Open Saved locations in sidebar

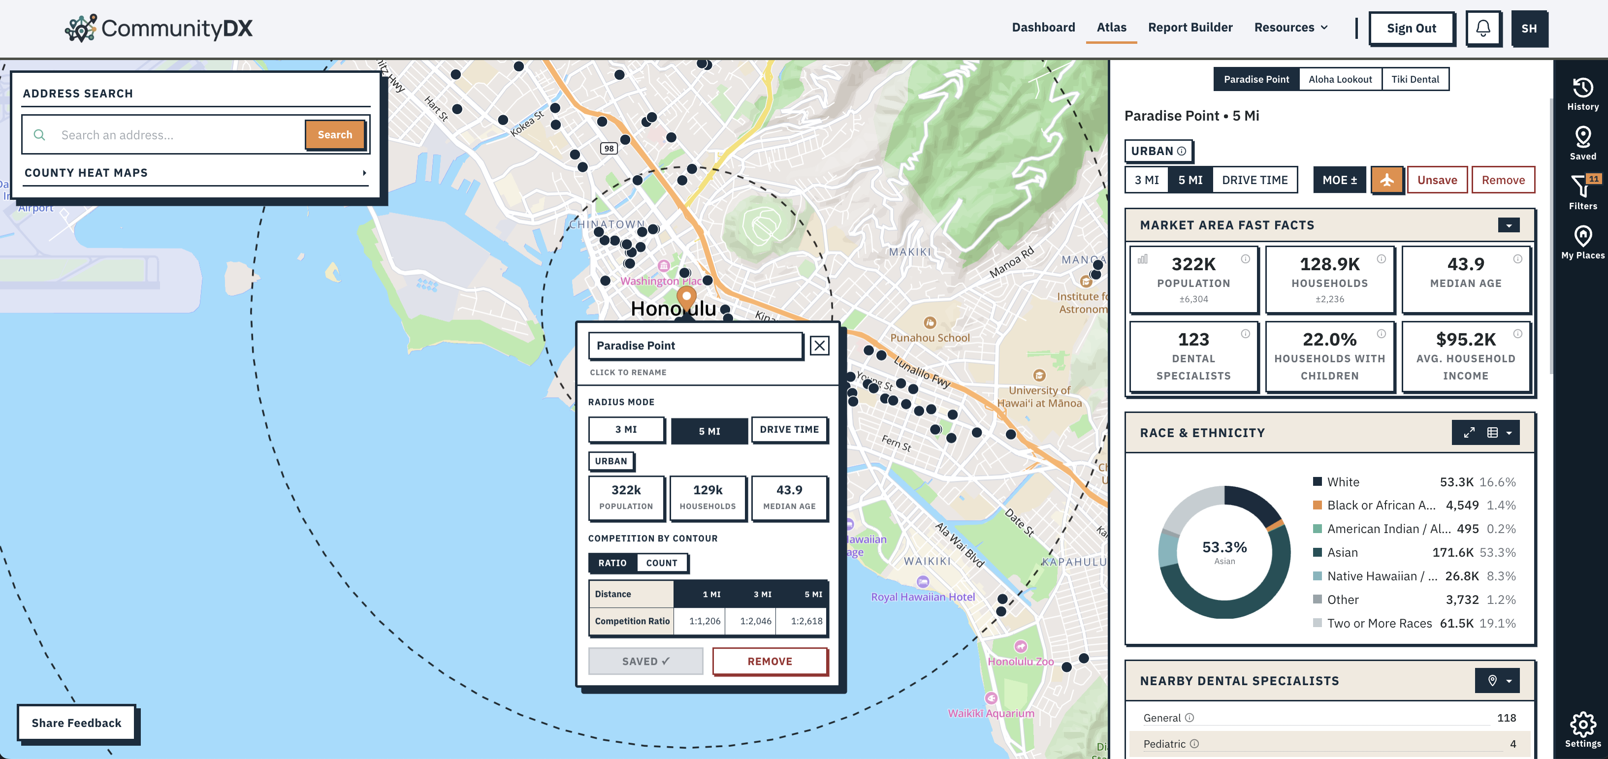point(1582,144)
